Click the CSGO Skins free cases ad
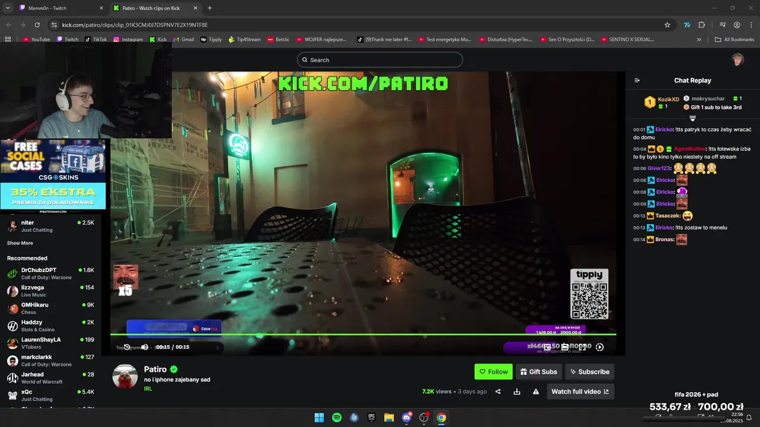This screenshot has width=760, height=427. (x=53, y=160)
